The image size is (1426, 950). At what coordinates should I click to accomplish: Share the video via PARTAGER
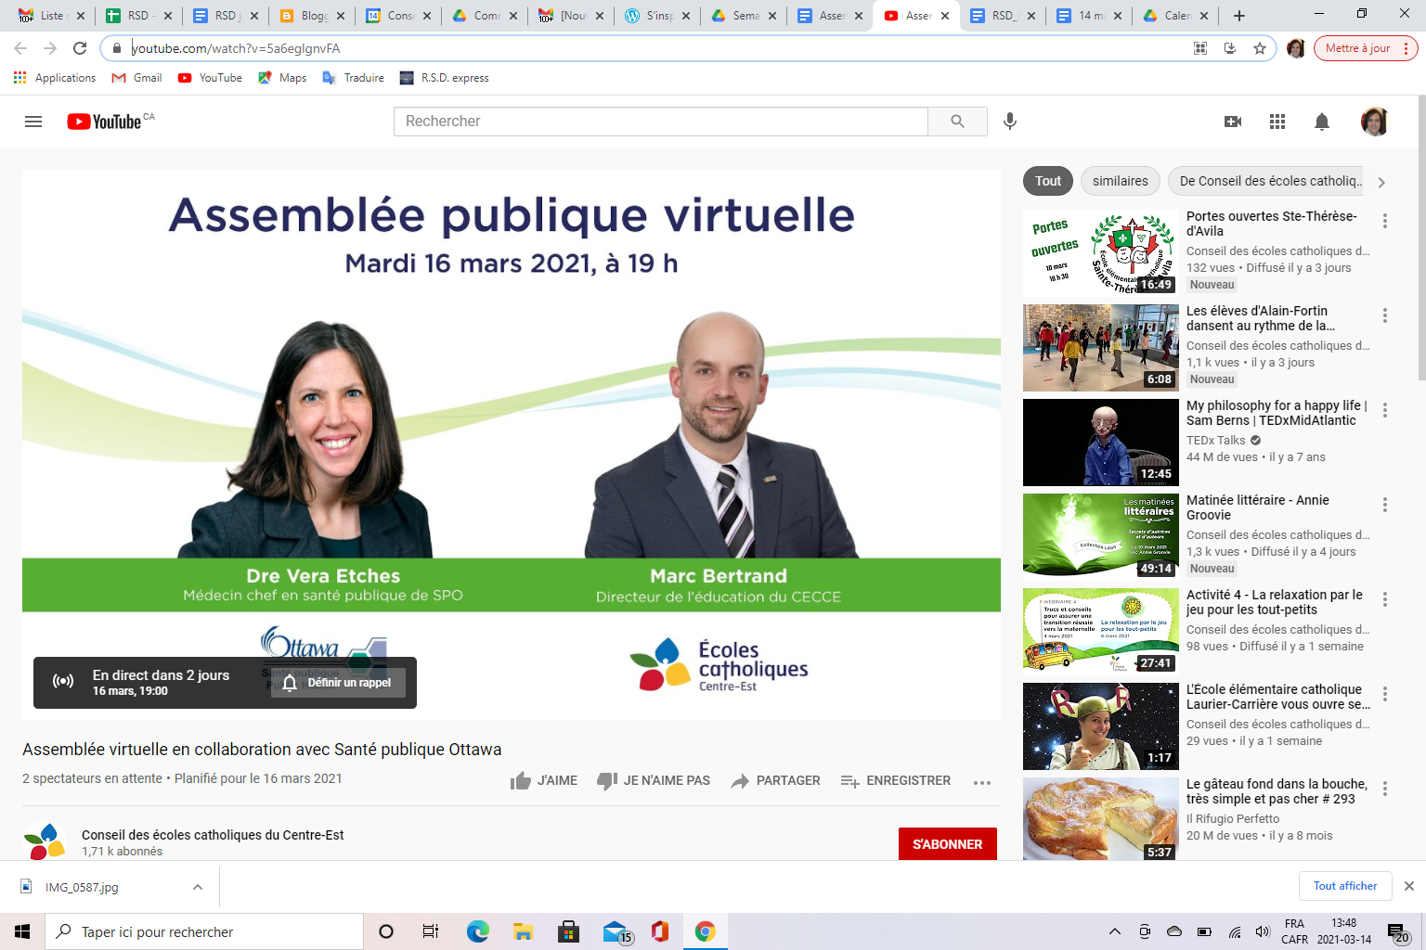coord(775,781)
